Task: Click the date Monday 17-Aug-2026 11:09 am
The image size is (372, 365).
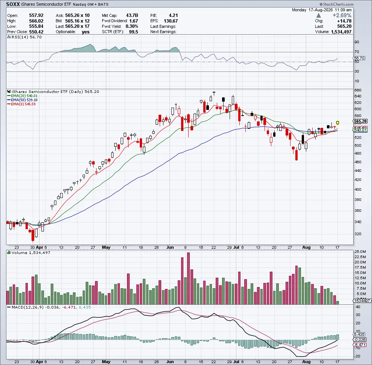Action: click(322, 10)
